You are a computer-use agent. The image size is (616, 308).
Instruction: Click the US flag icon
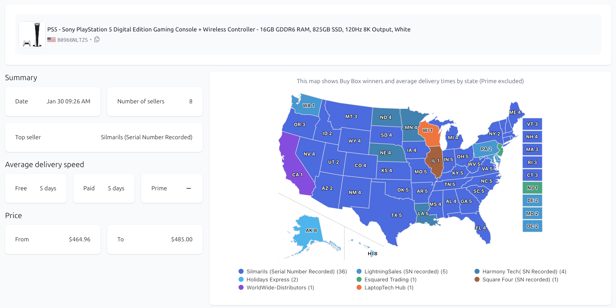click(x=52, y=40)
